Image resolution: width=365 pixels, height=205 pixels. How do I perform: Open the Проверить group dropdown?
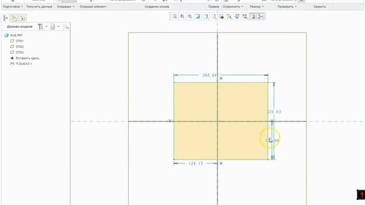287,7
